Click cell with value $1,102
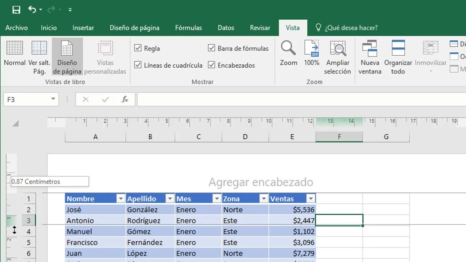466x262 pixels. 292,231
